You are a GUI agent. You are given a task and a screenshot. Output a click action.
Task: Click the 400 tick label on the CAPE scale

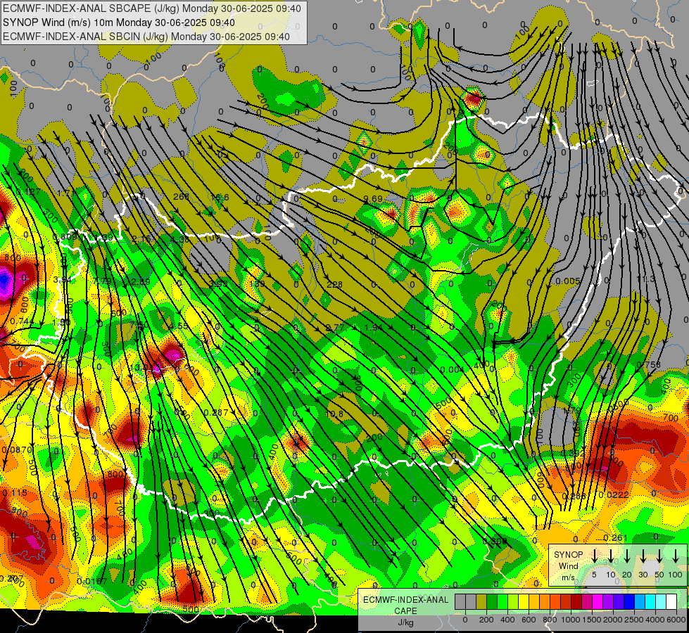pyautogui.click(x=507, y=620)
